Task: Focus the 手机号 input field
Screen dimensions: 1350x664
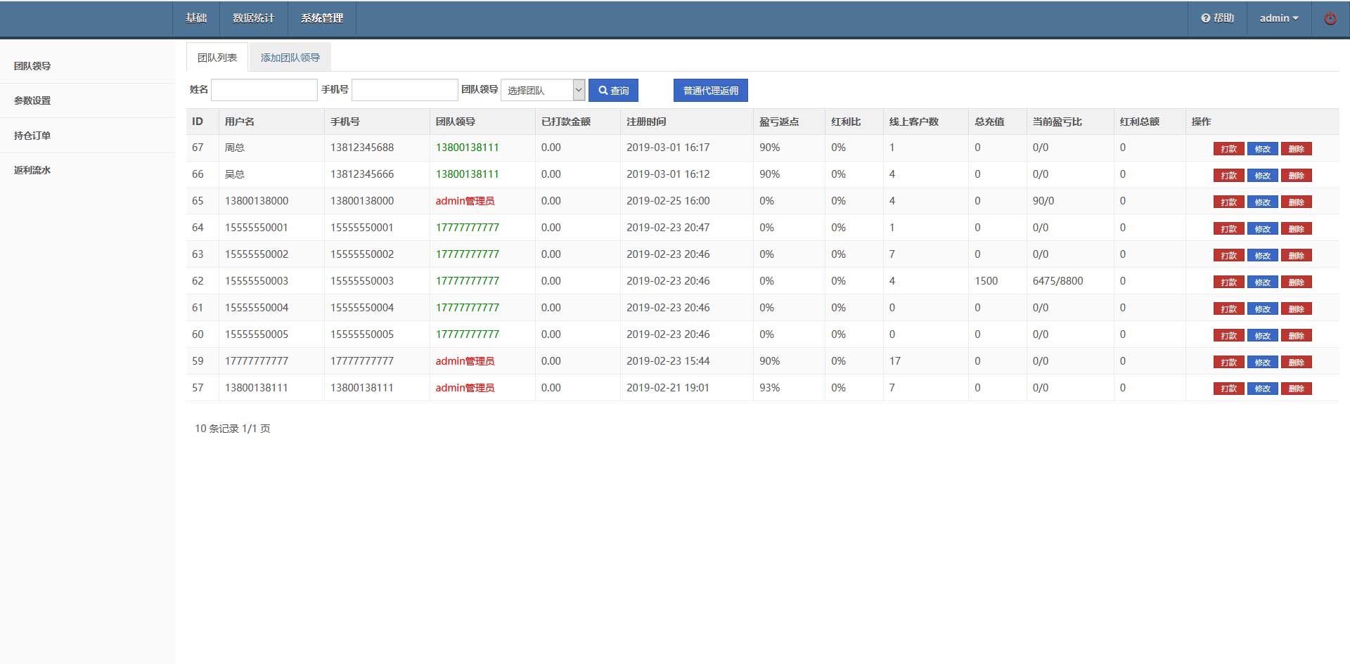Action: point(404,90)
